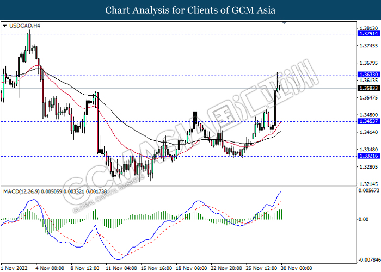Click the chart shift marker triangle on the top edge
The image size is (381, 272).
tap(284, 23)
